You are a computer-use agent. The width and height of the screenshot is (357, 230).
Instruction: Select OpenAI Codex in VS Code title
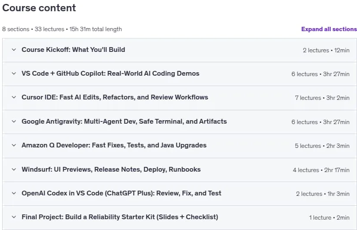[121, 193]
